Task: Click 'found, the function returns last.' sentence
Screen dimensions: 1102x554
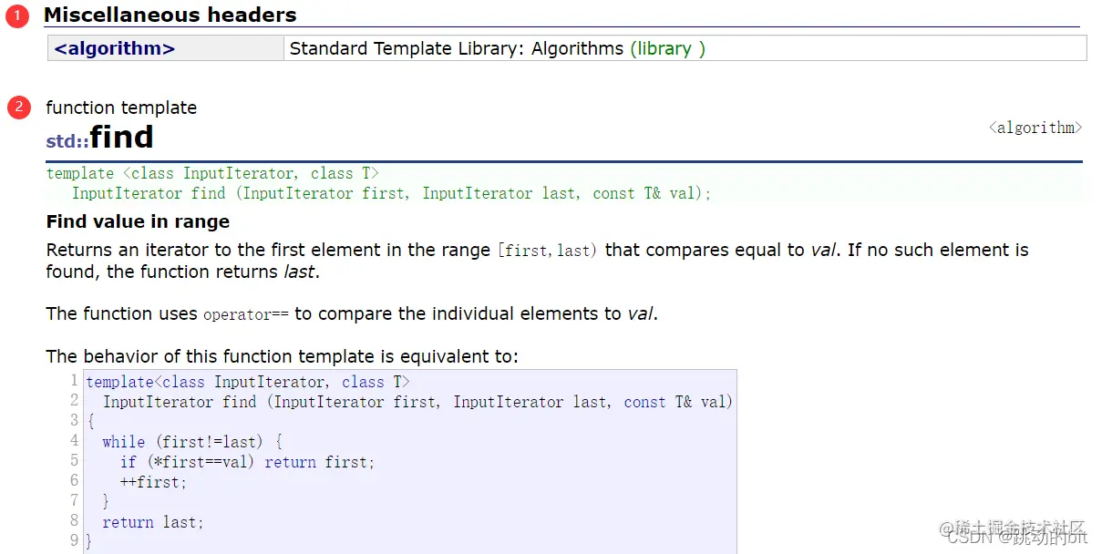Action: 183,272
